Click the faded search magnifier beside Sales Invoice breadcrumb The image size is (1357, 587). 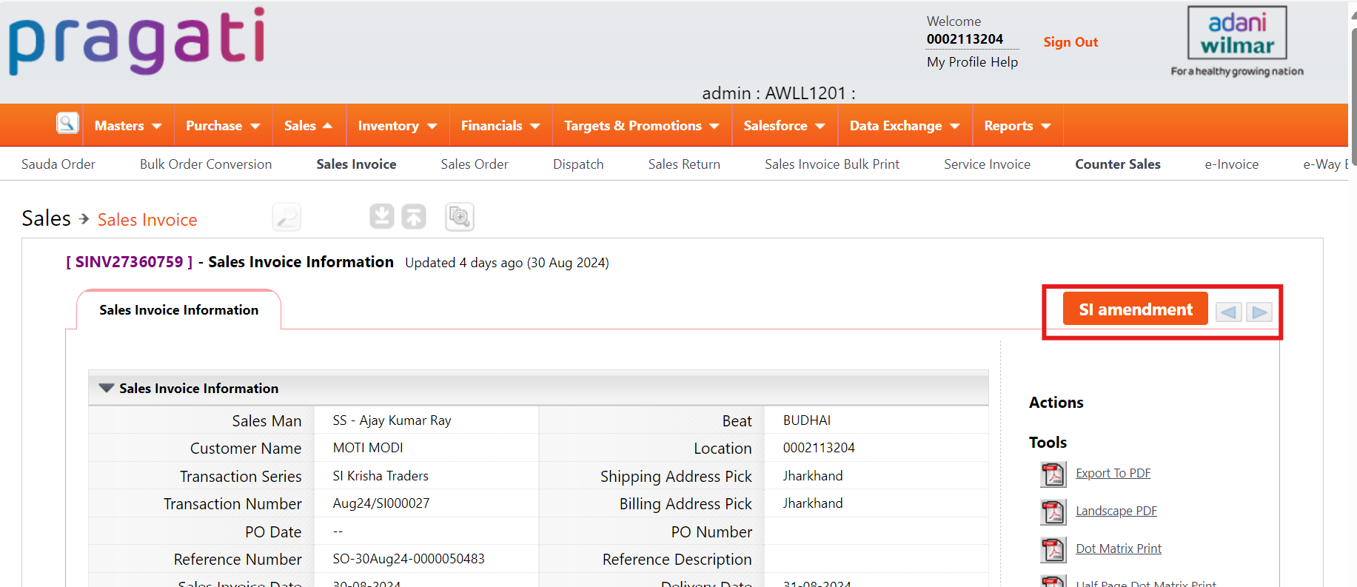(287, 217)
